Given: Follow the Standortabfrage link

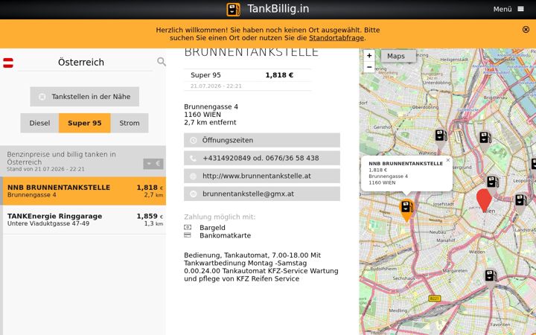Looking at the screenshot, I should click(336, 38).
